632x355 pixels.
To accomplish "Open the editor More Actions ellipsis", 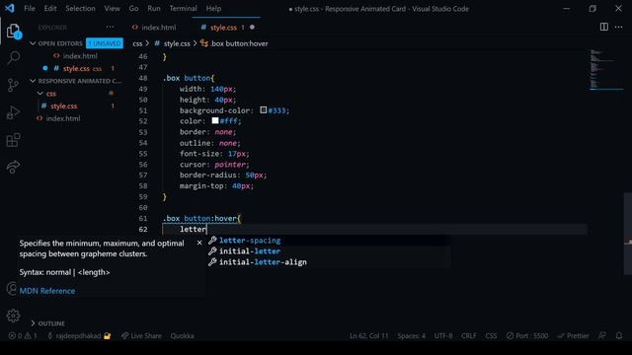I will (x=619, y=27).
